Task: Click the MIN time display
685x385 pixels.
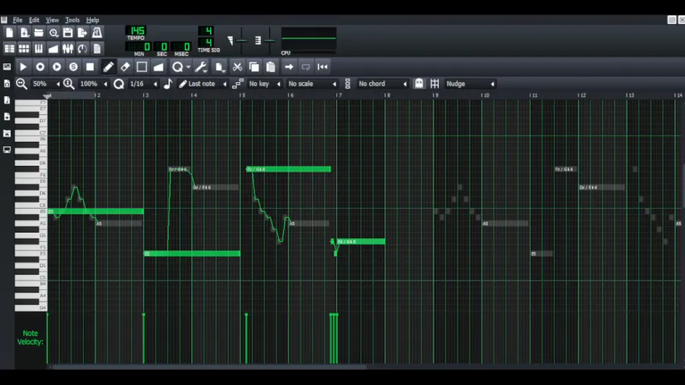Action: tap(139, 46)
